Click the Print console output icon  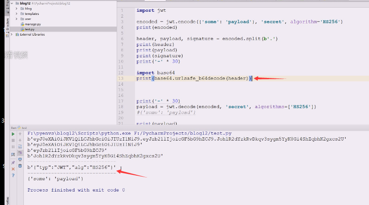coord(20,159)
